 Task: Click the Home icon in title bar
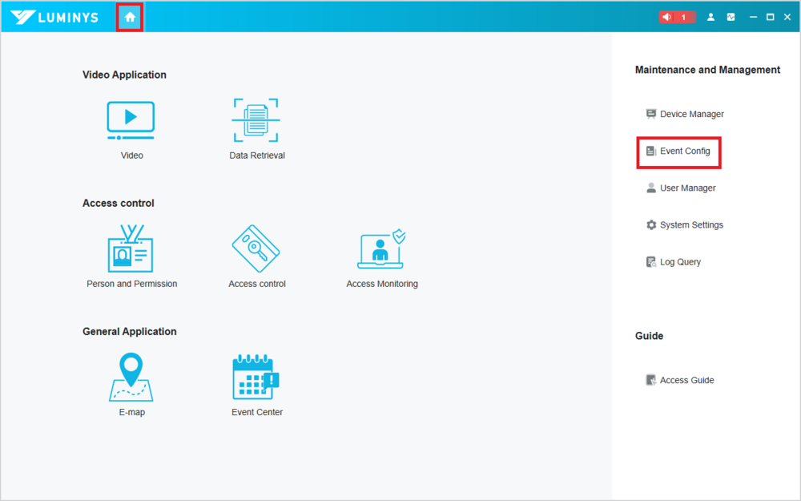click(x=130, y=17)
